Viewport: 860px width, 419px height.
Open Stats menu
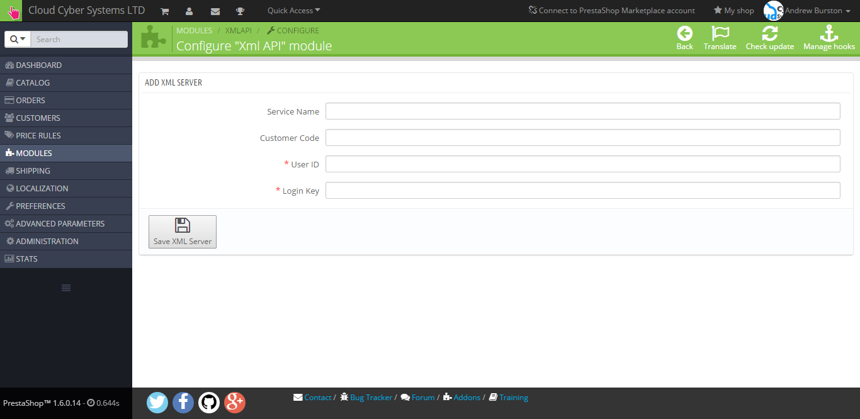66,259
